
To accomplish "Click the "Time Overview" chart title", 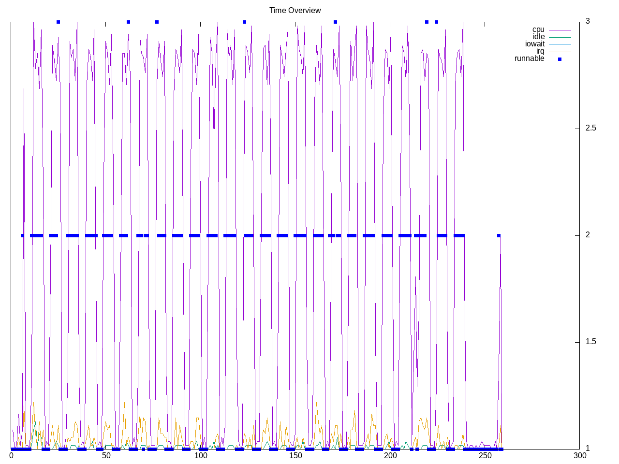I will pyautogui.click(x=295, y=11).
